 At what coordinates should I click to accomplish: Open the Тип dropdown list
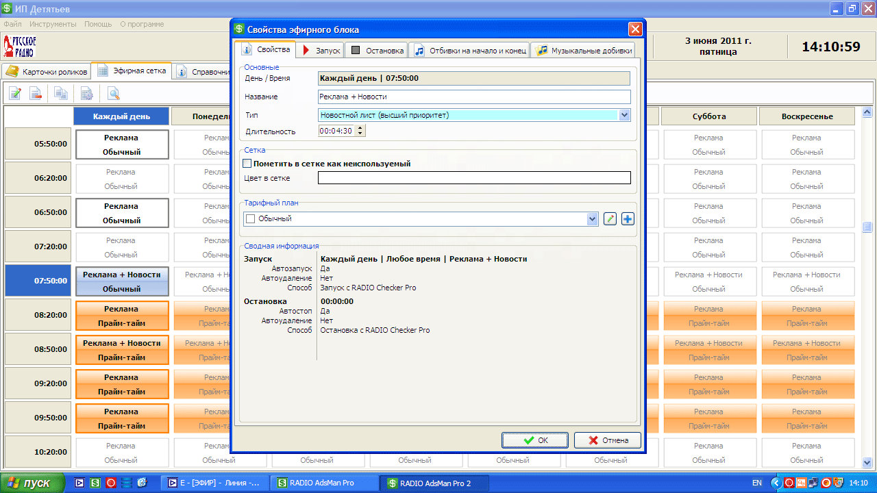coord(624,115)
